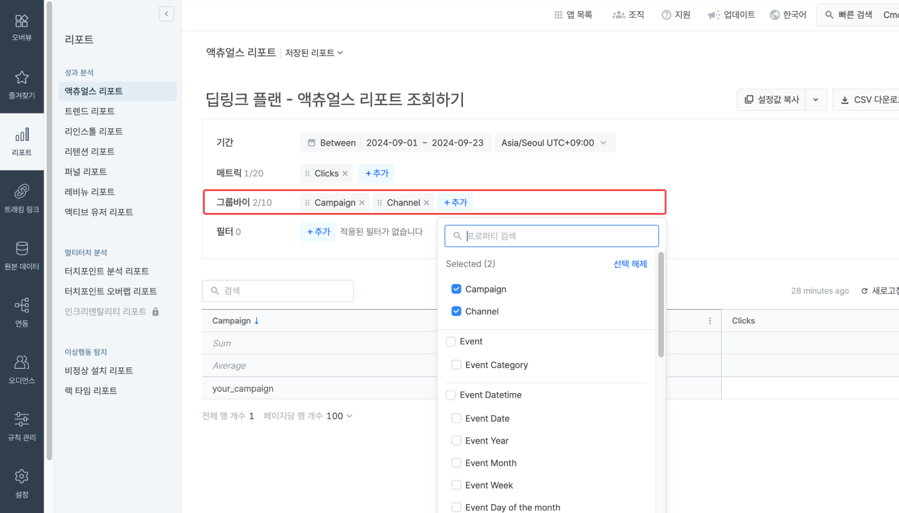The height and width of the screenshot is (513, 899).
Task: Check the Event Datetime checkbox
Action: point(451,395)
